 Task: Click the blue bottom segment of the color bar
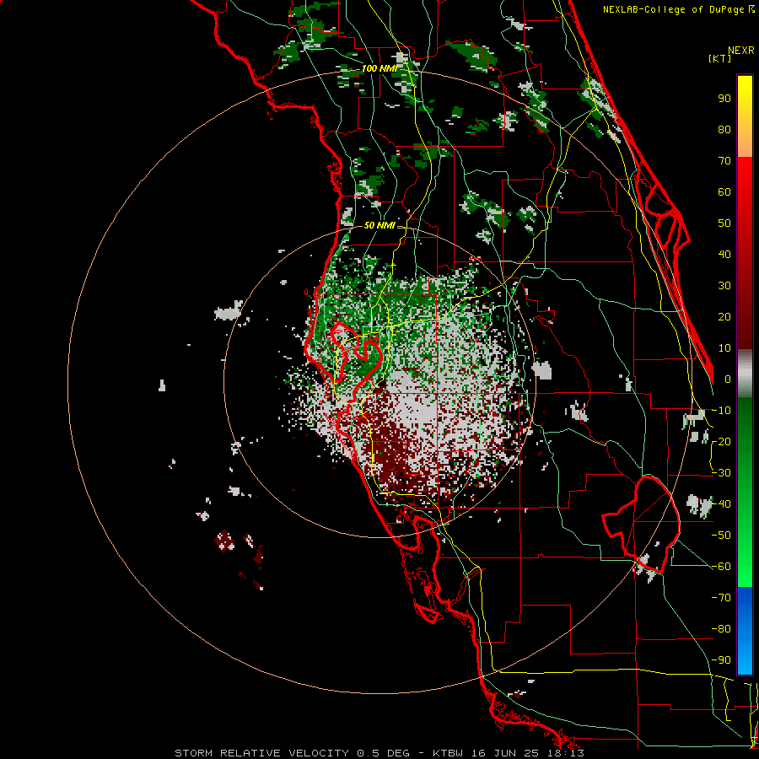[745, 631]
